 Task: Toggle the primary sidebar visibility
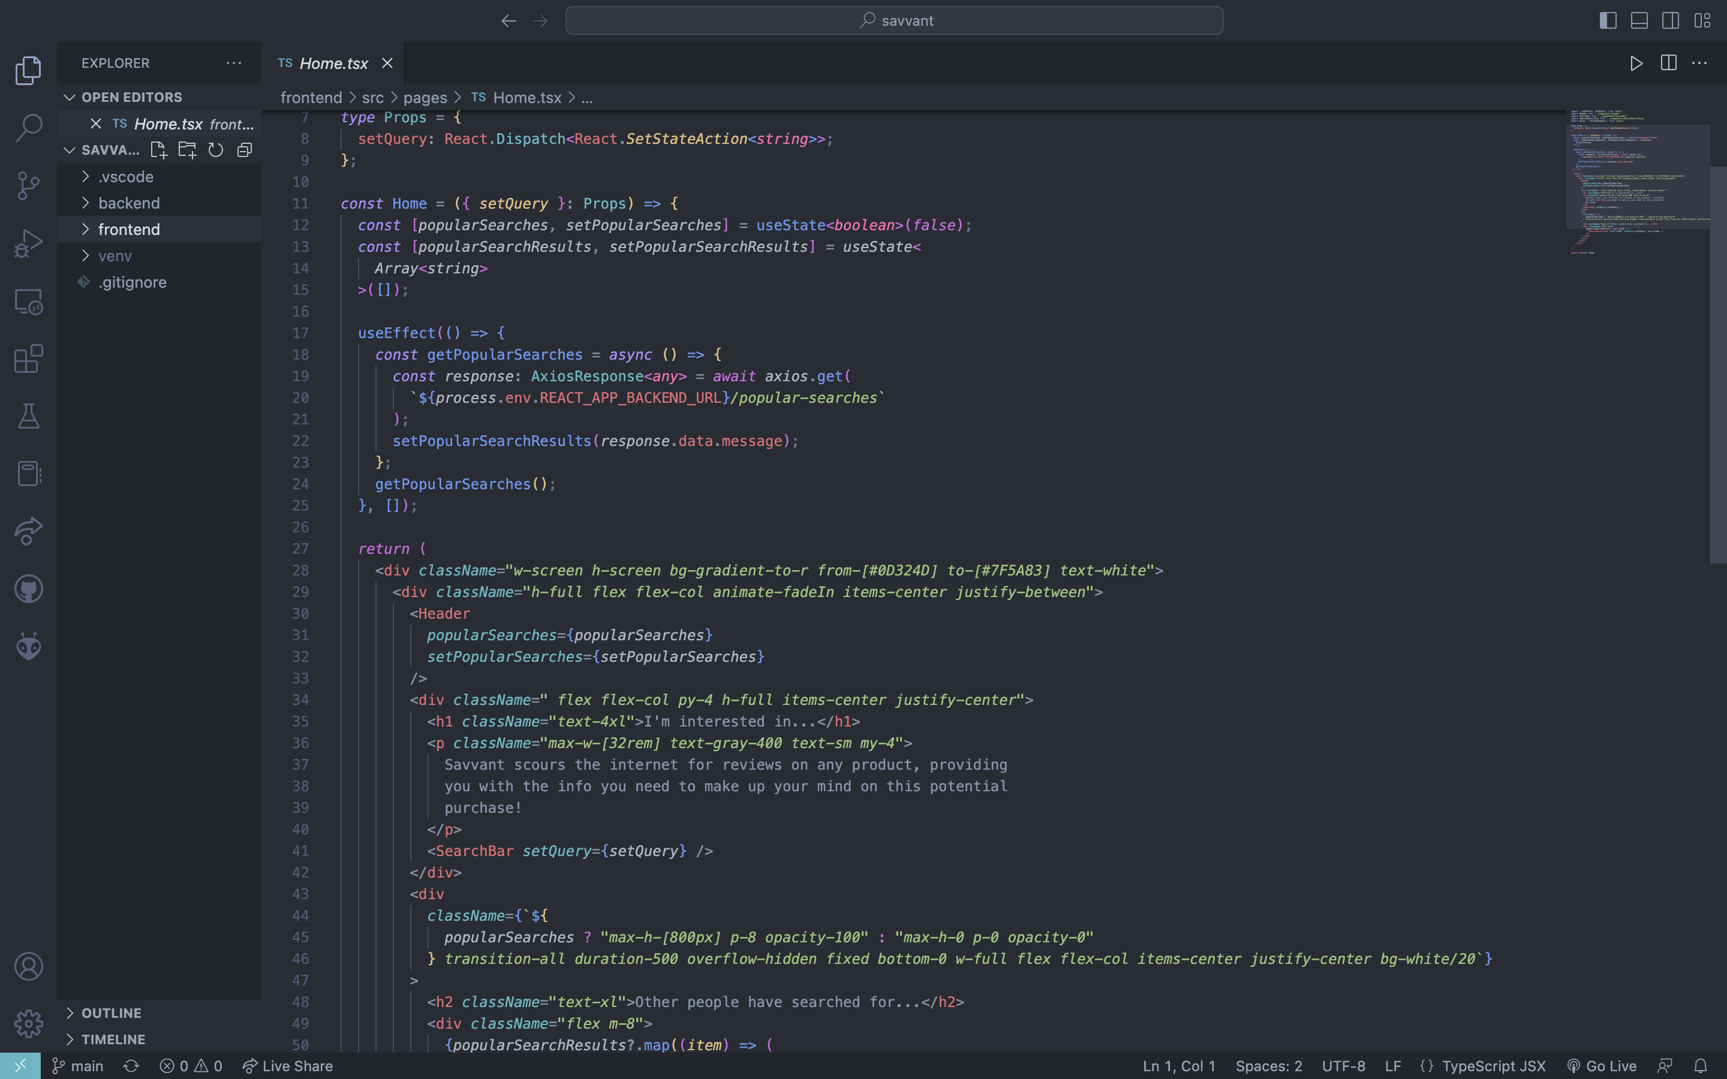pos(1608,21)
